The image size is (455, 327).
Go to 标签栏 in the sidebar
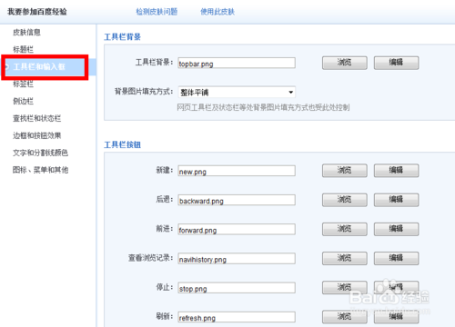pos(23,84)
